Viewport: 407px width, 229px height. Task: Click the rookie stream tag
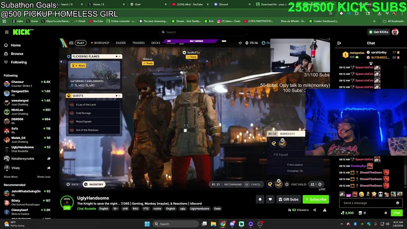pyautogui.click(x=157, y=209)
